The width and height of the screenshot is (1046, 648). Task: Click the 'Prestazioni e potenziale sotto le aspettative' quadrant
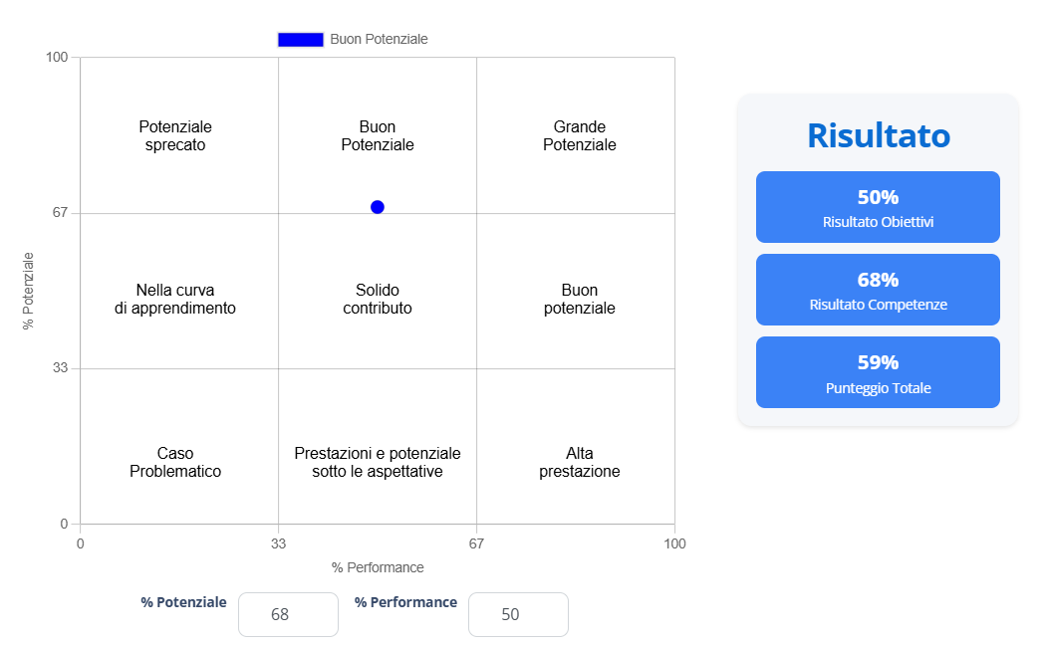tap(377, 462)
